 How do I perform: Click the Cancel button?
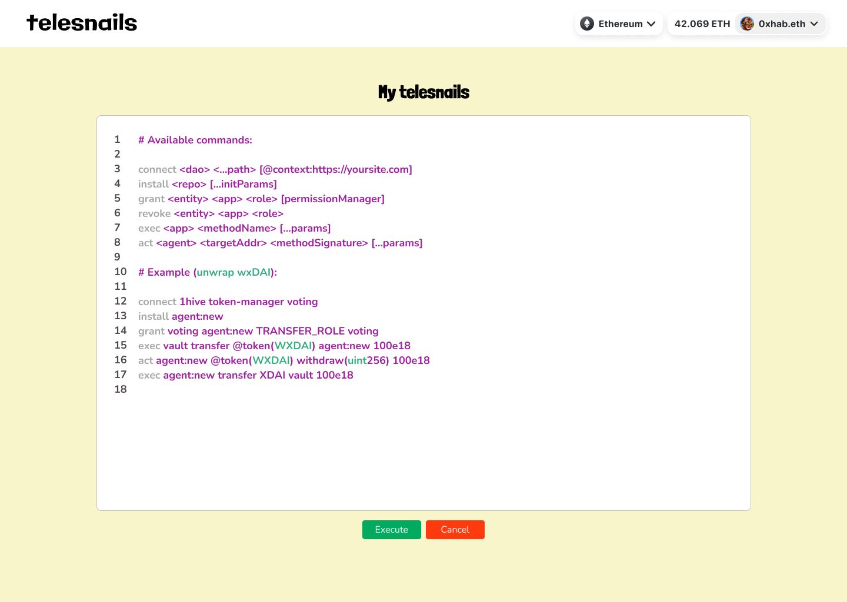(x=455, y=530)
